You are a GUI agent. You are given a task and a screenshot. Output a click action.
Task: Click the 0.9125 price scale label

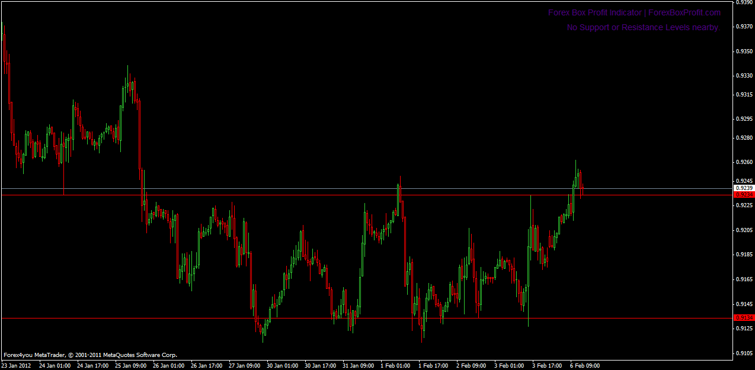(744, 328)
